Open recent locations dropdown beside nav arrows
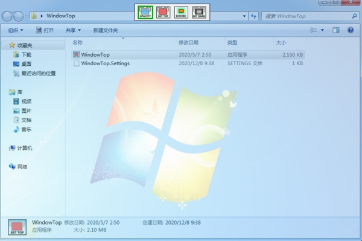The width and height of the screenshot is (362, 241). pyautogui.click(x=27, y=16)
